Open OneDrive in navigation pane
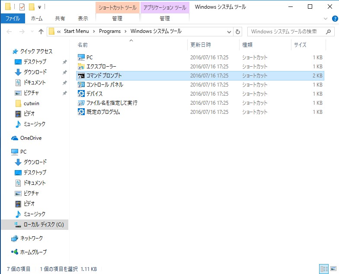 coord(31,138)
